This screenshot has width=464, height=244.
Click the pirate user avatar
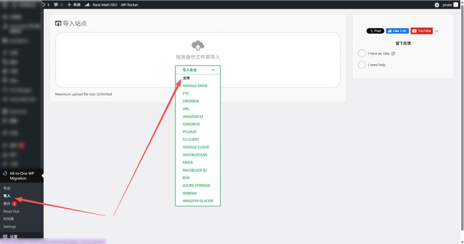pos(455,5)
